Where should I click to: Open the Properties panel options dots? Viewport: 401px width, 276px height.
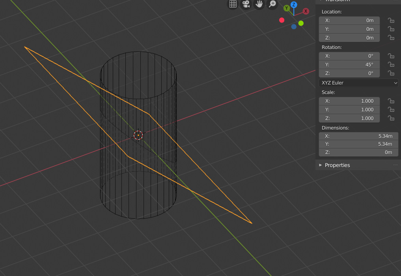point(395,165)
